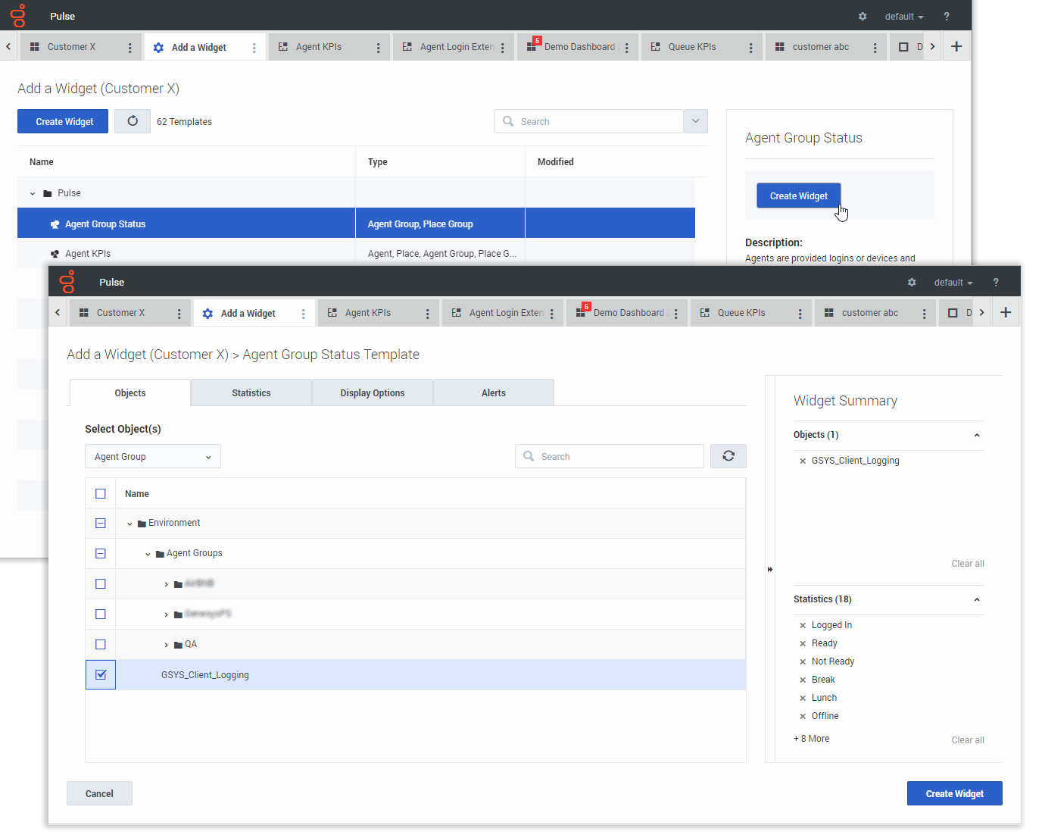Viewport: 1045px width, 838px height.
Task: Add a new tab with plus icon in front window
Action: (x=1006, y=312)
